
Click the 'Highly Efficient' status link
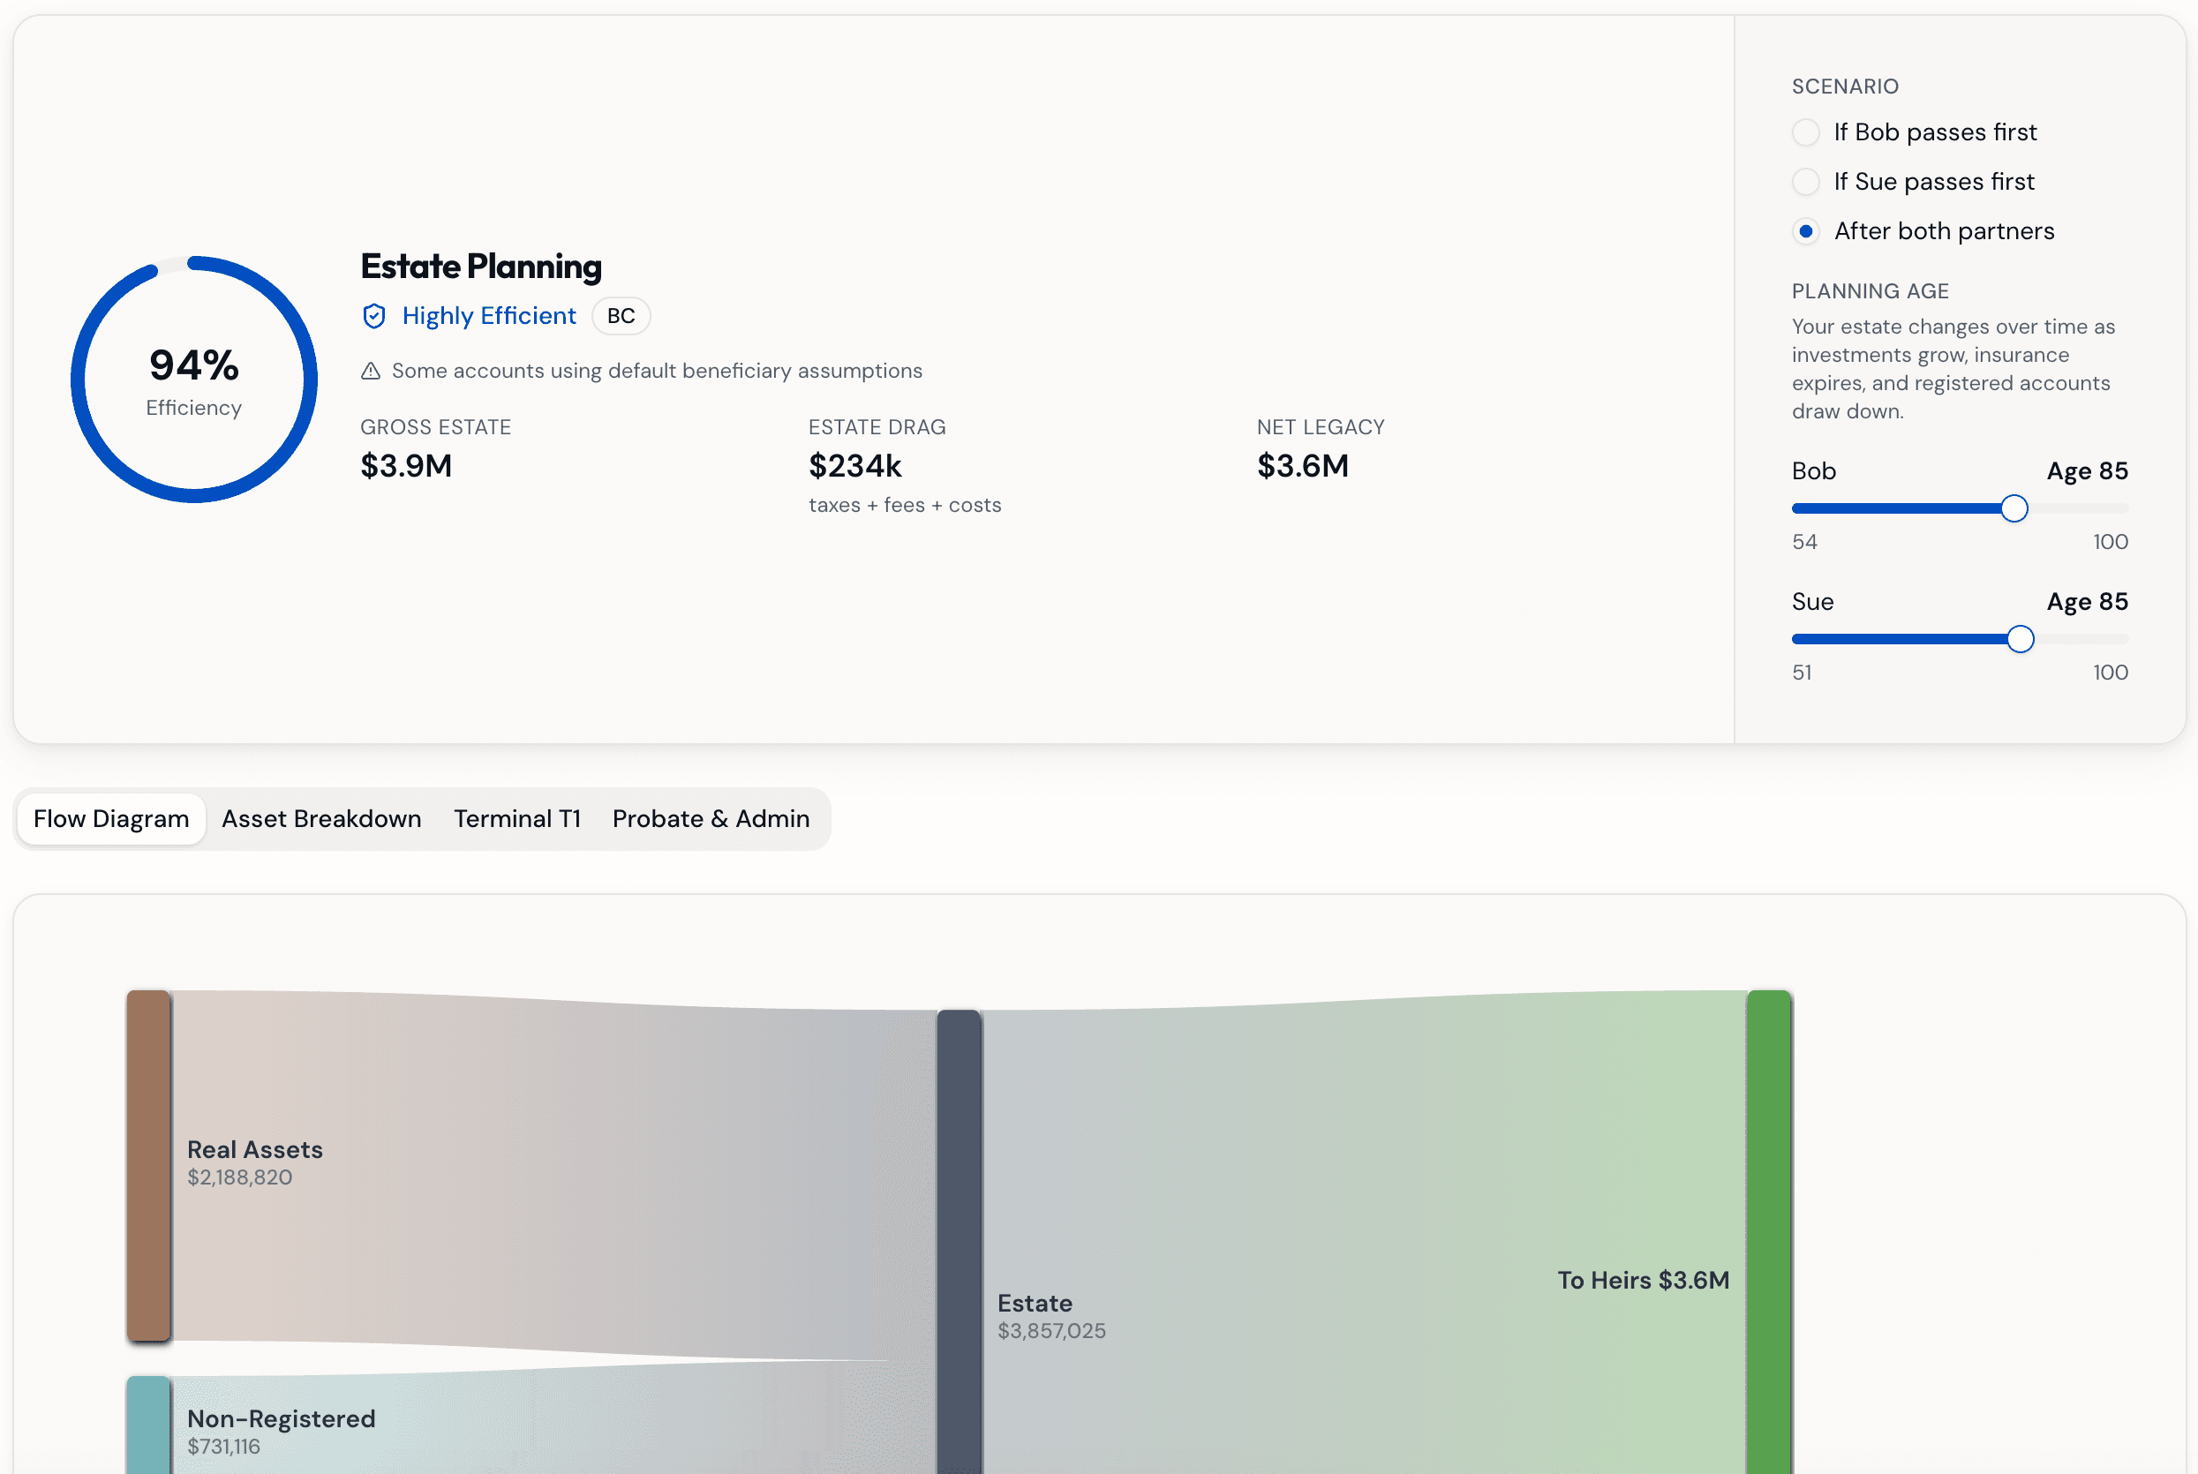click(489, 316)
